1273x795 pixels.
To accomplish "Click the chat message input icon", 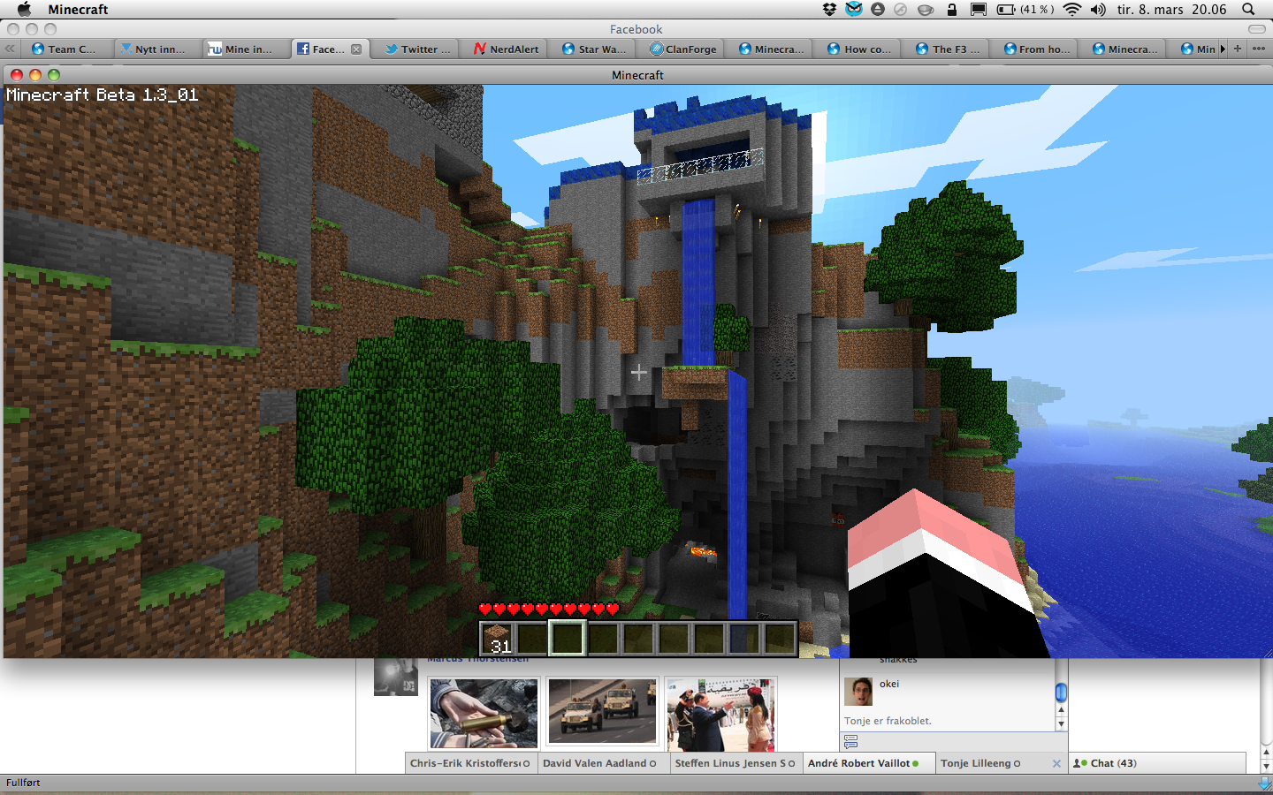I will point(850,742).
